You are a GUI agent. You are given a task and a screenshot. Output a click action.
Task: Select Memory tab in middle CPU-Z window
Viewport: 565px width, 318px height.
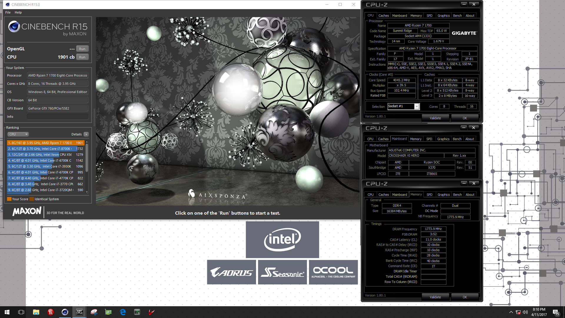(x=416, y=139)
